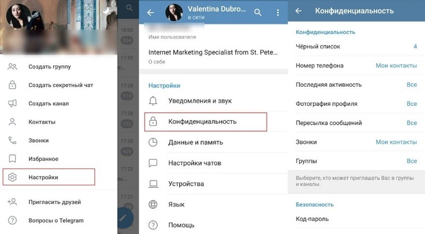The width and height of the screenshot is (425, 234).
Task: Tap the back arrow in Конфиденциальность header
Action: tap(299, 11)
